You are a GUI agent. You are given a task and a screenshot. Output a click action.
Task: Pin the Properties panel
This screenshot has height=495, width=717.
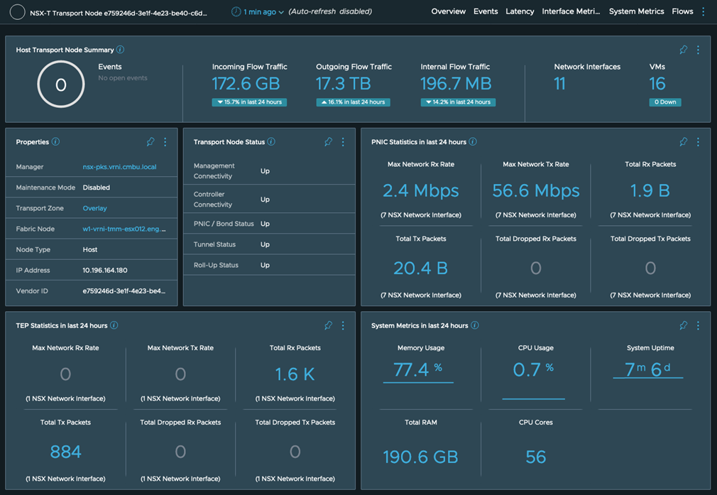(x=150, y=142)
